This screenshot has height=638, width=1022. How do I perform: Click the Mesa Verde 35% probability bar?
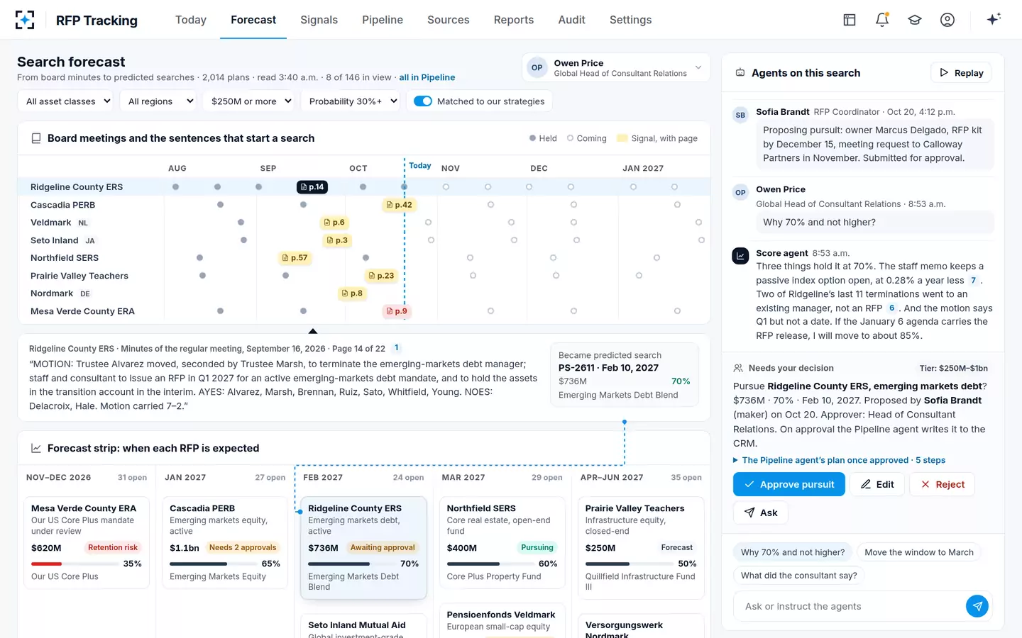[x=74, y=564]
